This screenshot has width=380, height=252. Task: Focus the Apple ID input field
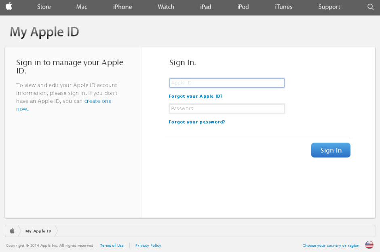click(x=227, y=83)
